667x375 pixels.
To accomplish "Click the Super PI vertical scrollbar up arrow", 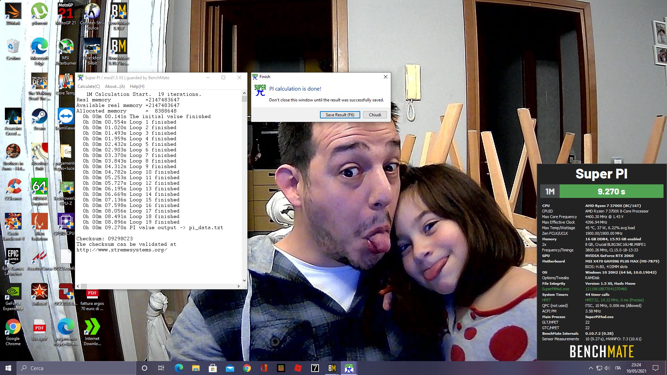I will 244,93.
